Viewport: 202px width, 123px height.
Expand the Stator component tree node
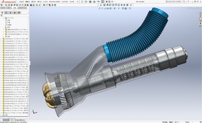3,32
